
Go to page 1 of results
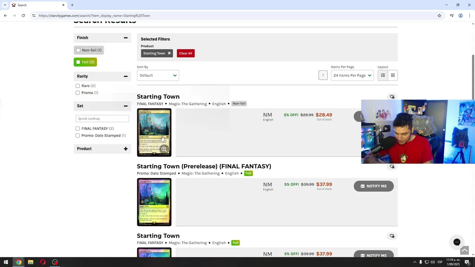pyautogui.click(x=323, y=75)
